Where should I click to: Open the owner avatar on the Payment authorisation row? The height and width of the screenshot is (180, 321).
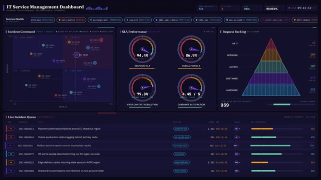tap(236, 129)
